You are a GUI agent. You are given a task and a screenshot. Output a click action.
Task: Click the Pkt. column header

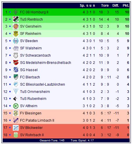coord(126,6)
